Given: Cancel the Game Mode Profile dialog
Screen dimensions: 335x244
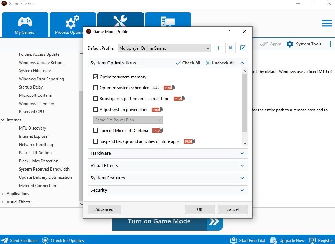Looking at the screenshot, I should pos(233,209).
